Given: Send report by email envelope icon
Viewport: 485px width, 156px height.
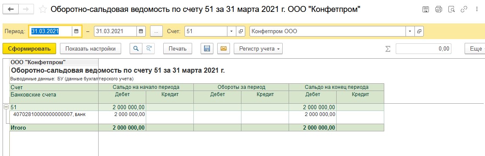Looking at the screenshot, I should [223, 48].
